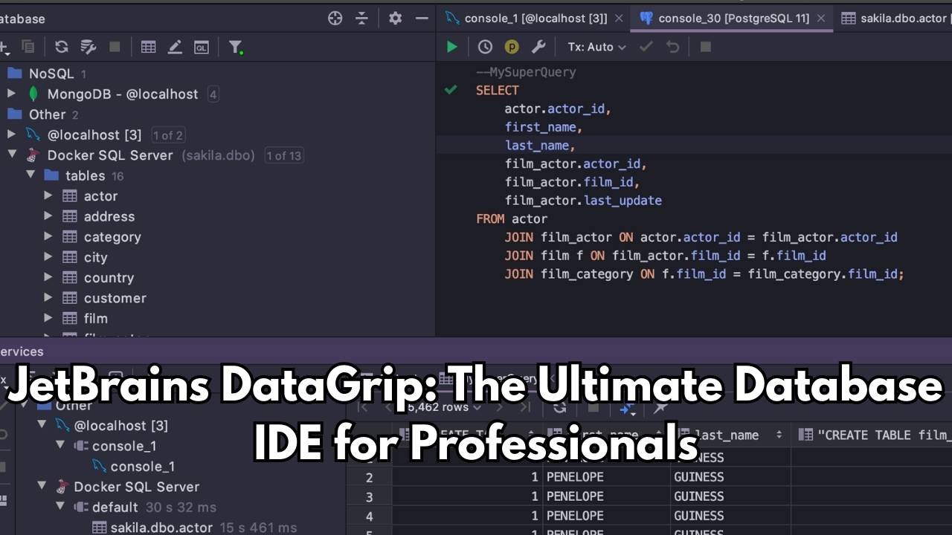Expand the MongoDB - @localhost node

pos(11,94)
